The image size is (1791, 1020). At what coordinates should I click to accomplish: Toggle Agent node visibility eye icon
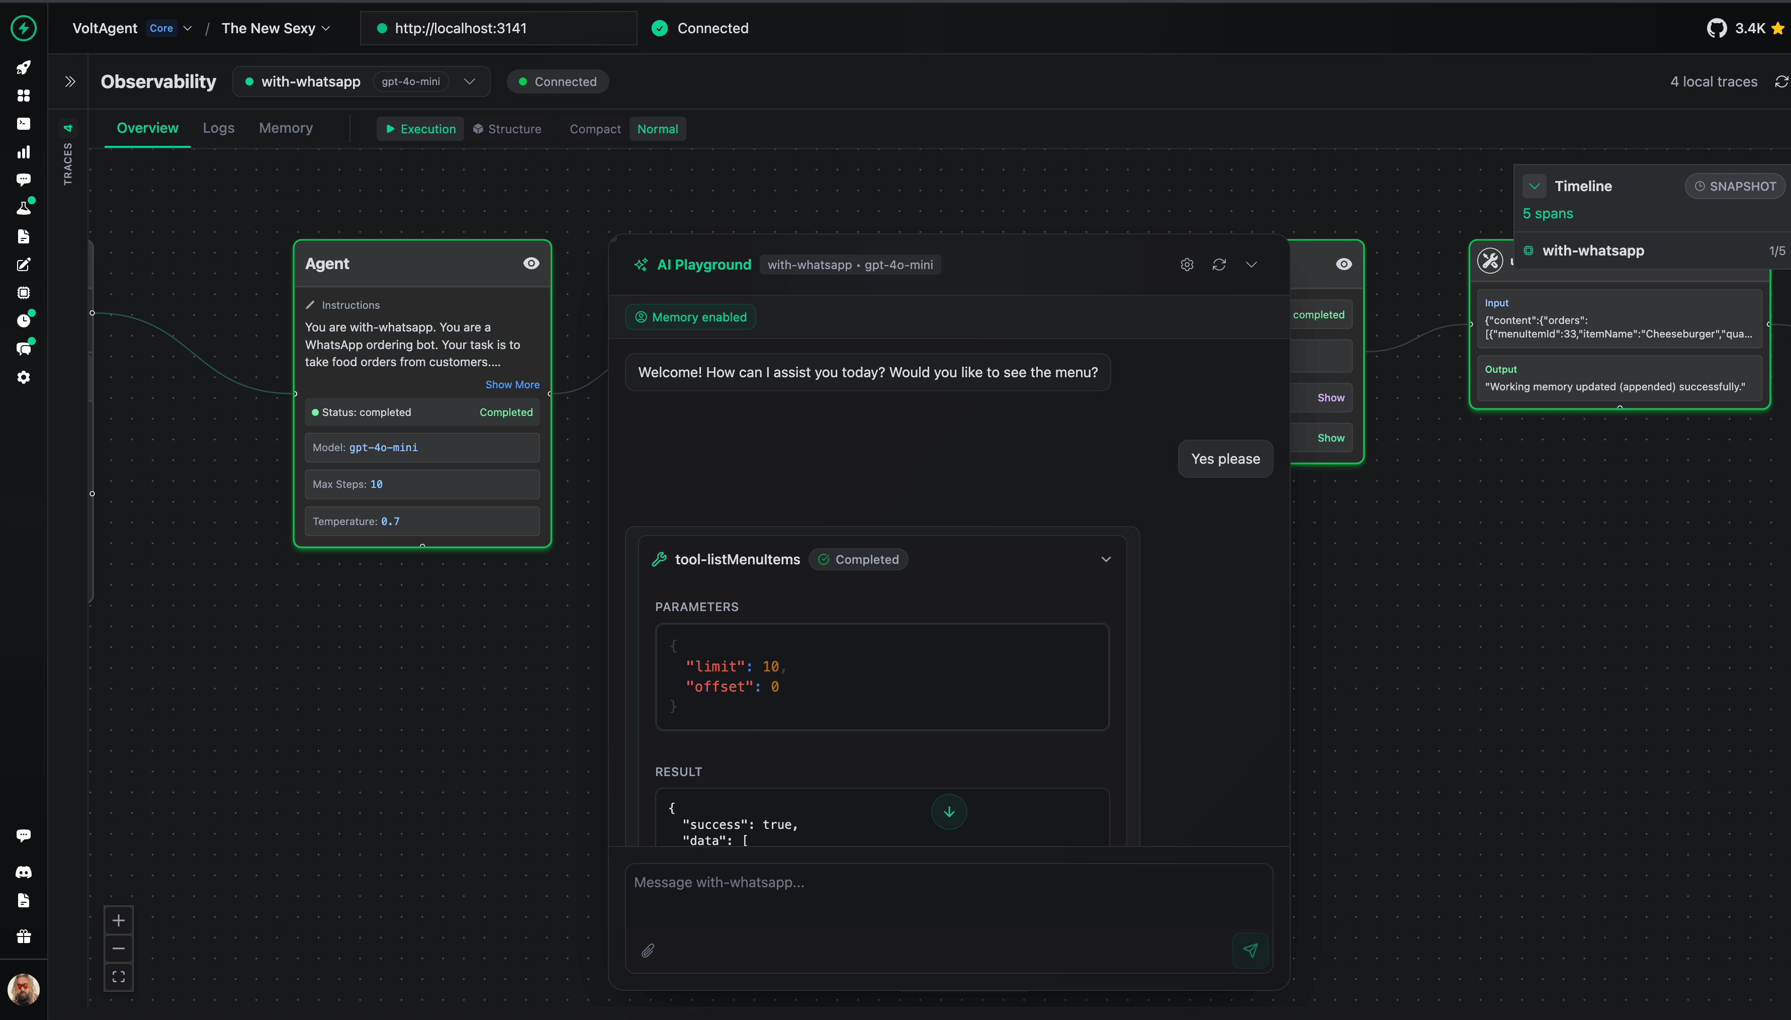pos(531,264)
